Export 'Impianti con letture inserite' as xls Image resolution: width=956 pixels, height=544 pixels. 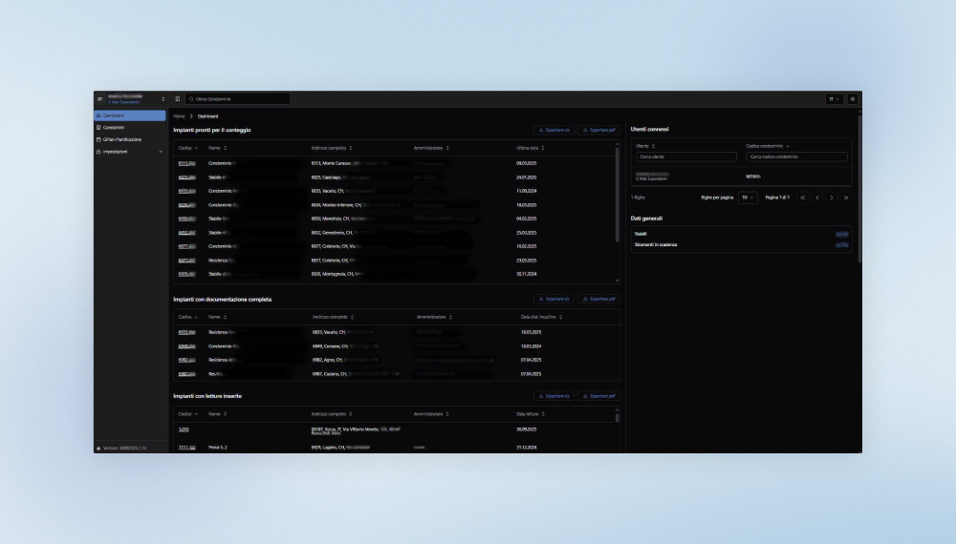[554, 395]
